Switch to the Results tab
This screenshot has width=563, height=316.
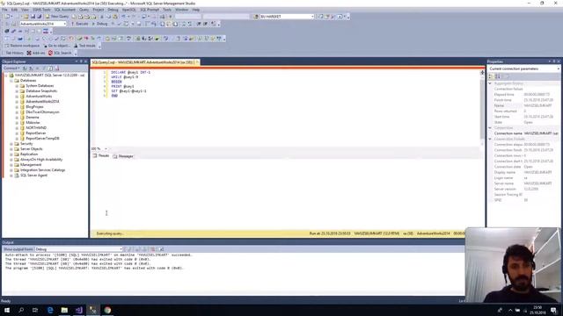(101, 156)
